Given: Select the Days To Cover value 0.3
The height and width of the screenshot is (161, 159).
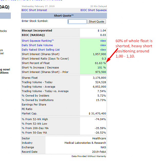Looking at the screenshot, I should click(104, 59).
